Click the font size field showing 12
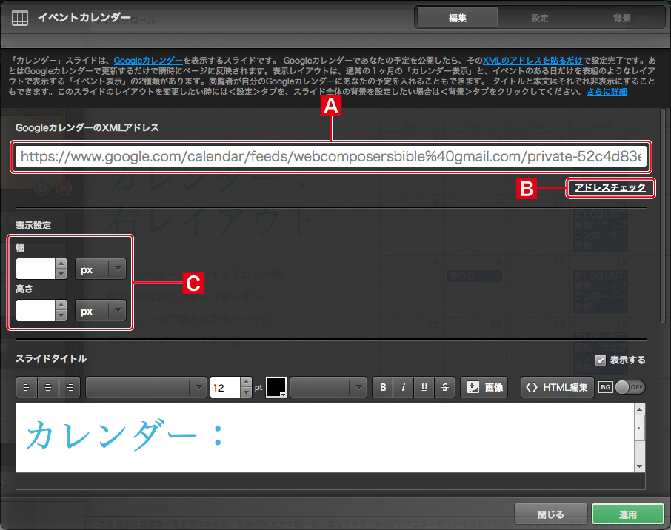 tap(225, 388)
